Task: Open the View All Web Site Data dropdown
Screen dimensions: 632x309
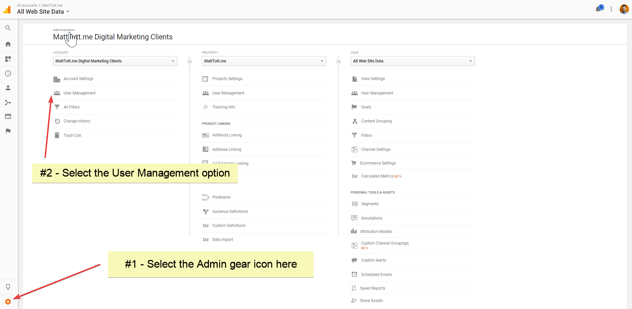Action: (413, 61)
